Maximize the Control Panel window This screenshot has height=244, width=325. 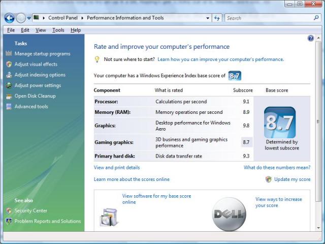click(x=300, y=4)
